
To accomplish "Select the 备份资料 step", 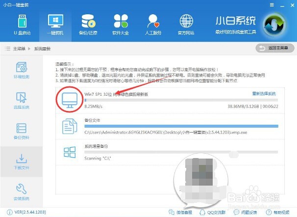I will (22, 131).
